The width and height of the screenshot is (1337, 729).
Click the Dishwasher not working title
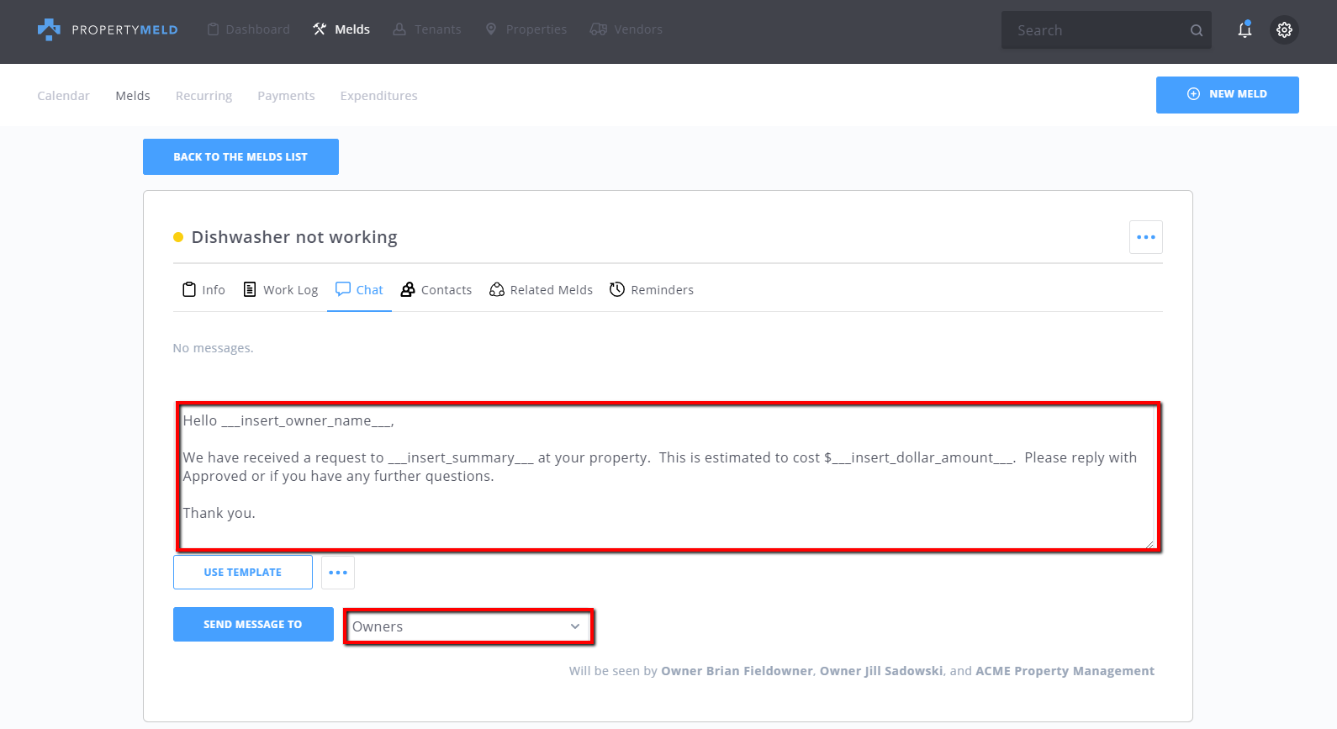click(294, 237)
